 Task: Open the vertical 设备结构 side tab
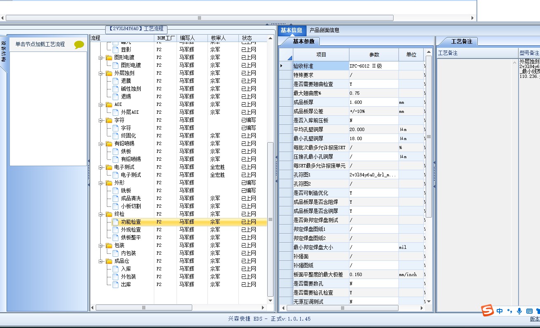click(x=3, y=51)
